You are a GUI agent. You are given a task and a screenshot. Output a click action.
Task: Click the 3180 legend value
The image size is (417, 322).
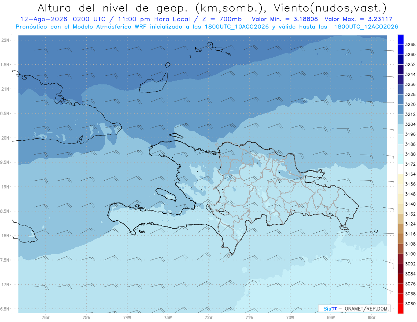pyautogui.click(x=410, y=154)
